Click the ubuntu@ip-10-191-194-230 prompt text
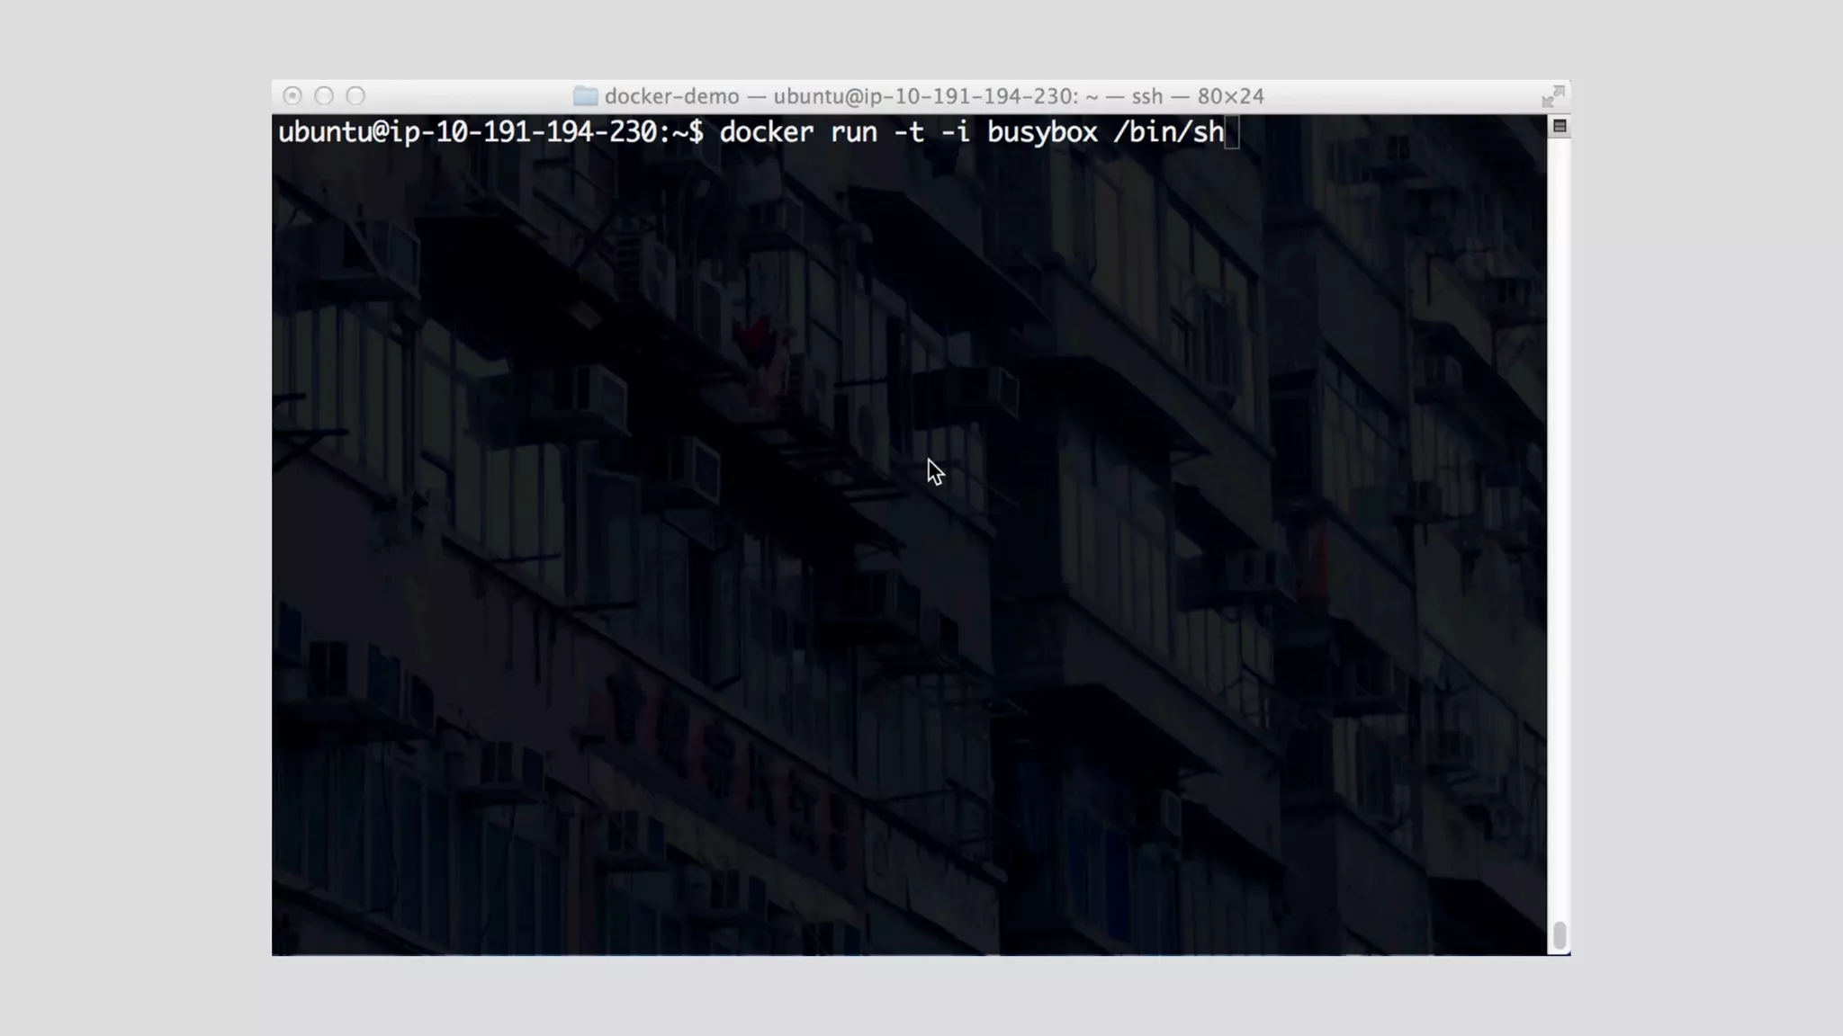The width and height of the screenshot is (1843, 1036). (x=468, y=133)
